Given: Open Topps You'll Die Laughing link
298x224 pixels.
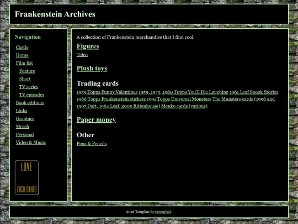Looking at the screenshot, I should point(183,92).
